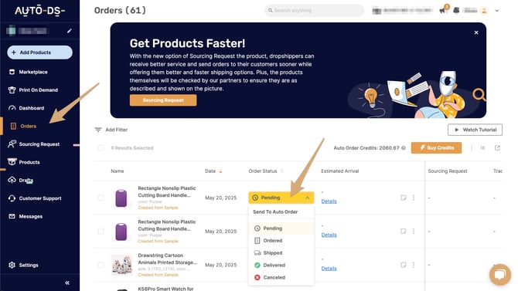Click the Search anything field
Image resolution: width=518 pixels, height=291 pixels.
pos(314,11)
